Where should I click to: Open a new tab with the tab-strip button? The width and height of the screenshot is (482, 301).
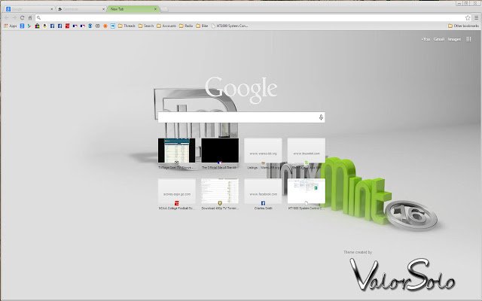[x=165, y=9]
